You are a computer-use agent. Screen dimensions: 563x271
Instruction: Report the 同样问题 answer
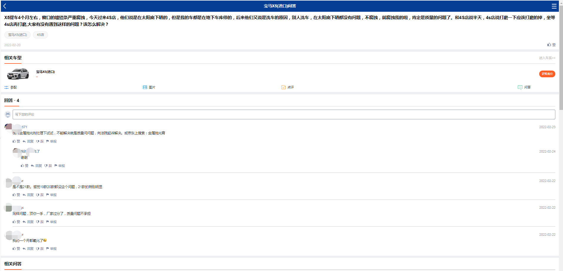click(x=51, y=222)
